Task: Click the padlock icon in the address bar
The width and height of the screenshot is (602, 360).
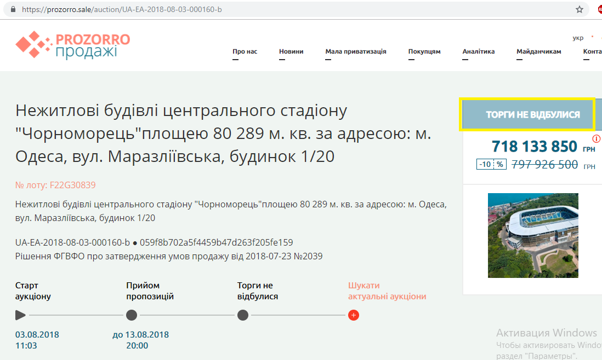Action: click(13, 9)
